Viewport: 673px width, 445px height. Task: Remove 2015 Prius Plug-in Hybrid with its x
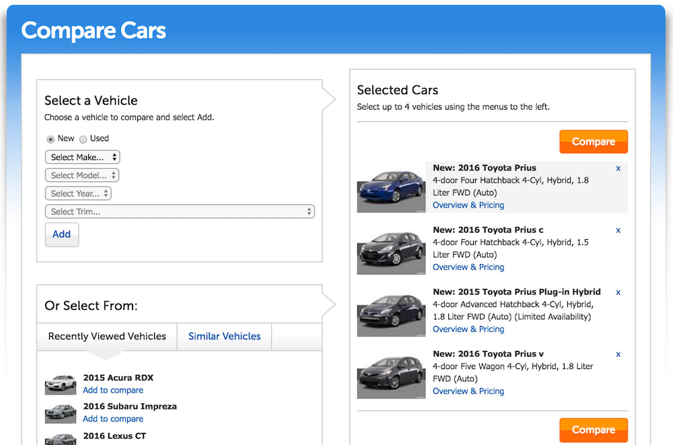click(x=618, y=292)
